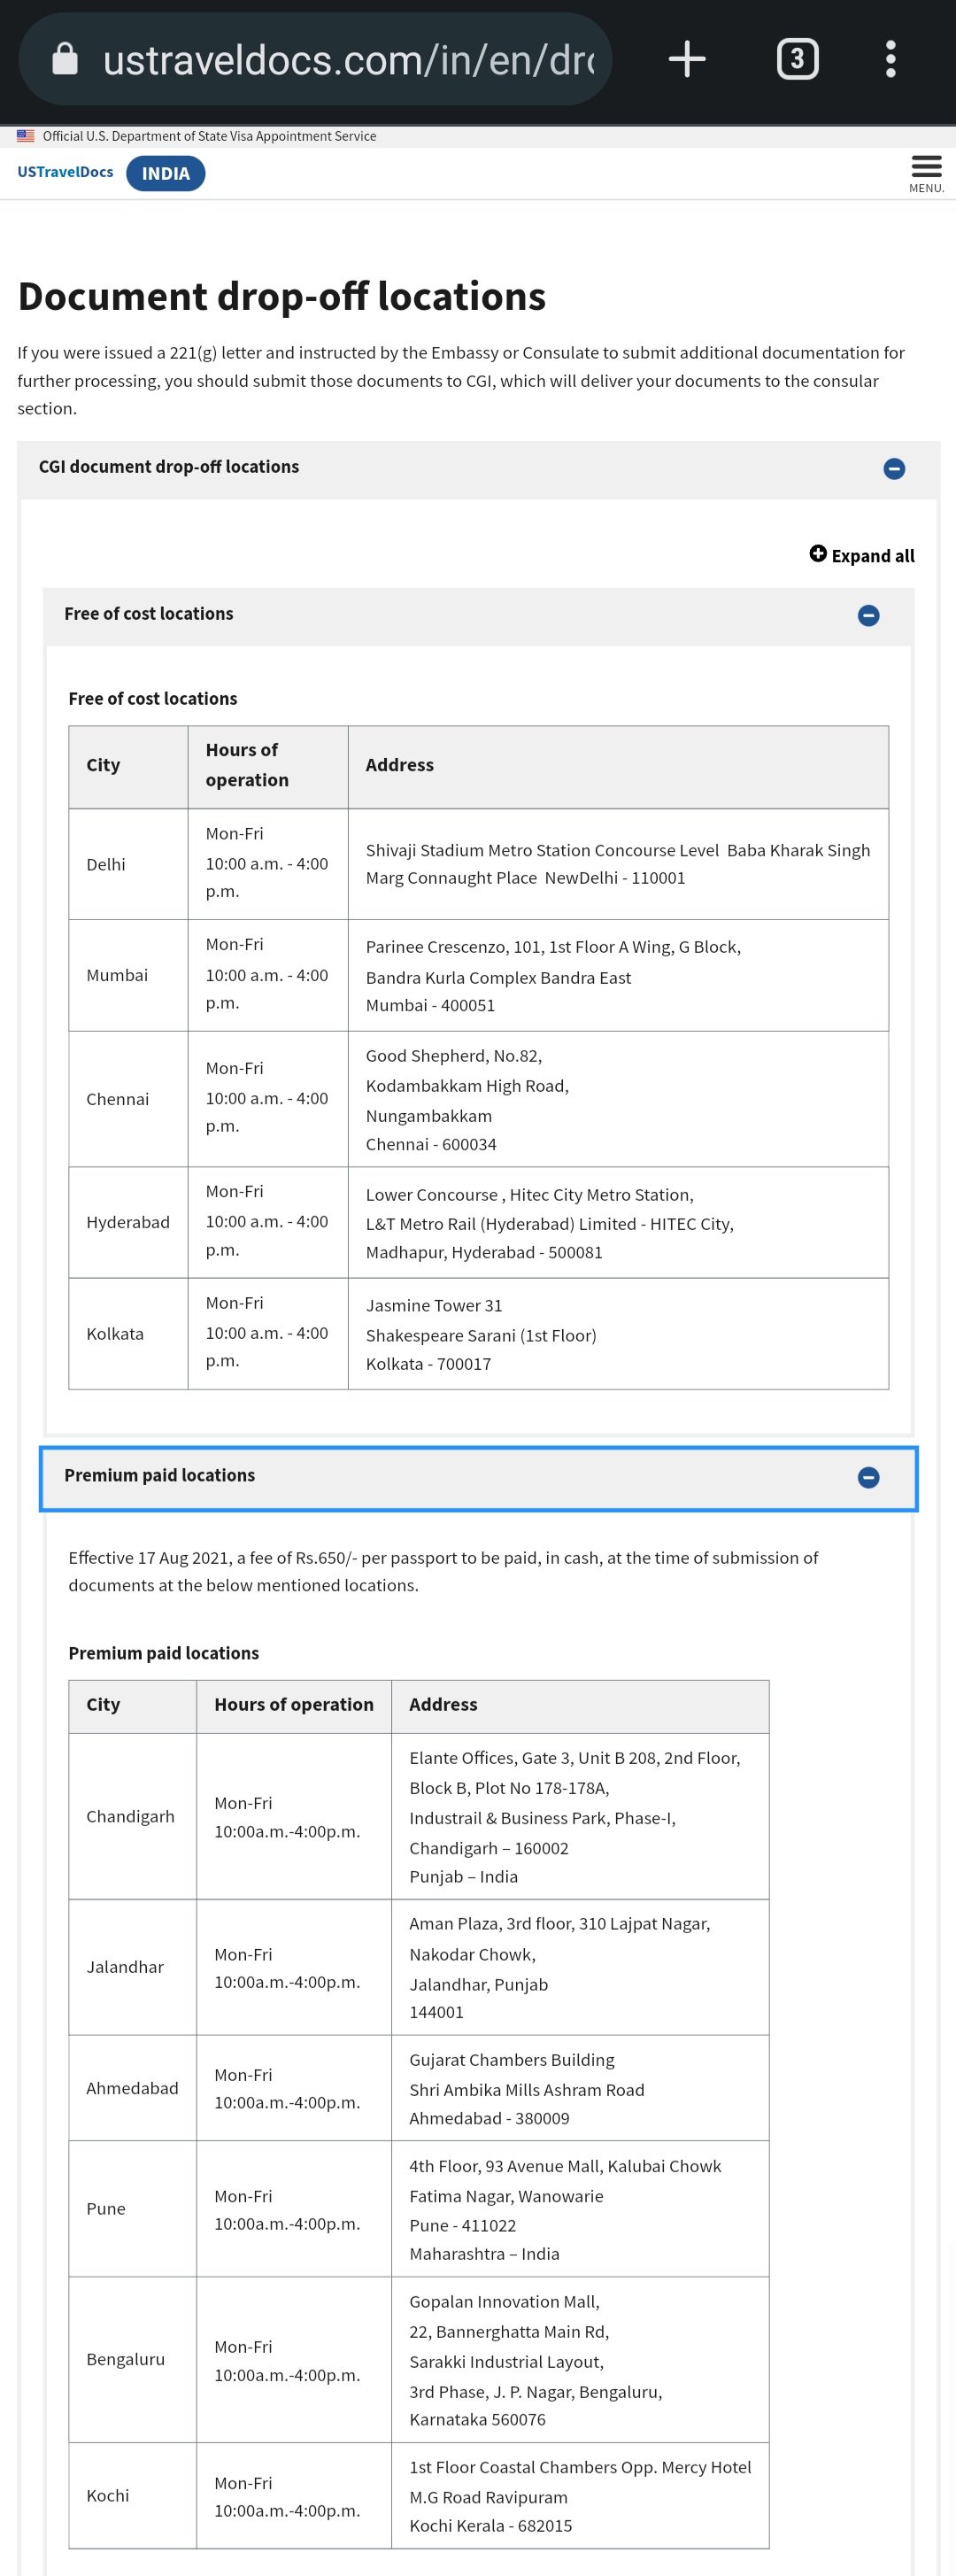This screenshot has height=2576, width=956.
Task: Select the Bengaluru city cell
Action: coord(132,2360)
